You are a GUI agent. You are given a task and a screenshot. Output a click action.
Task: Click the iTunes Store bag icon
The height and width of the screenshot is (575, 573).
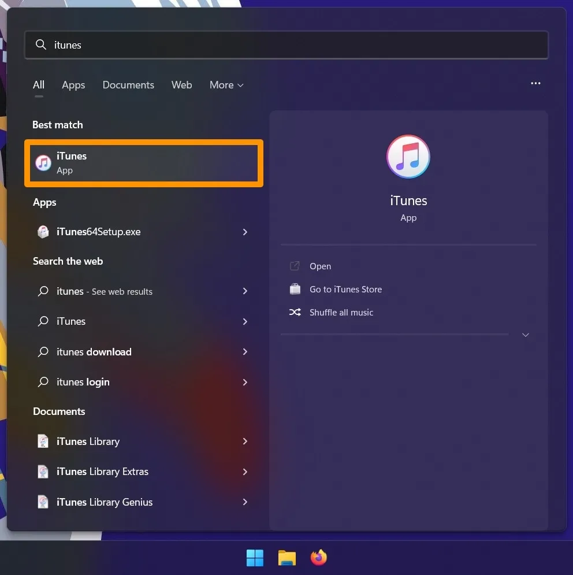pyautogui.click(x=295, y=290)
